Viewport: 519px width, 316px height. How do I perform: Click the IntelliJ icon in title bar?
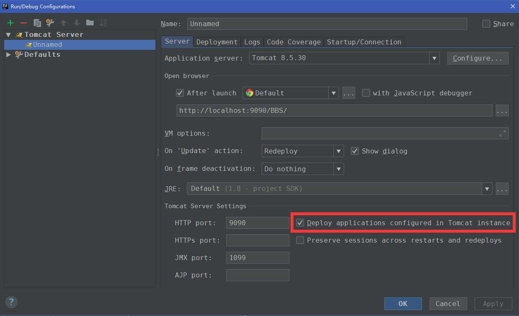(5, 6)
